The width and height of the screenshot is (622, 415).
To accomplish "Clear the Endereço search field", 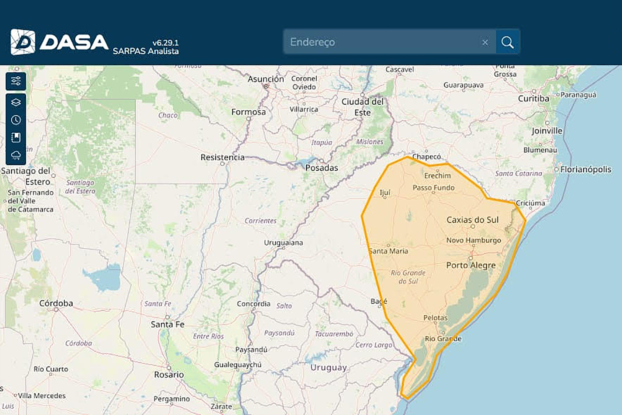I will pos(485,42).
